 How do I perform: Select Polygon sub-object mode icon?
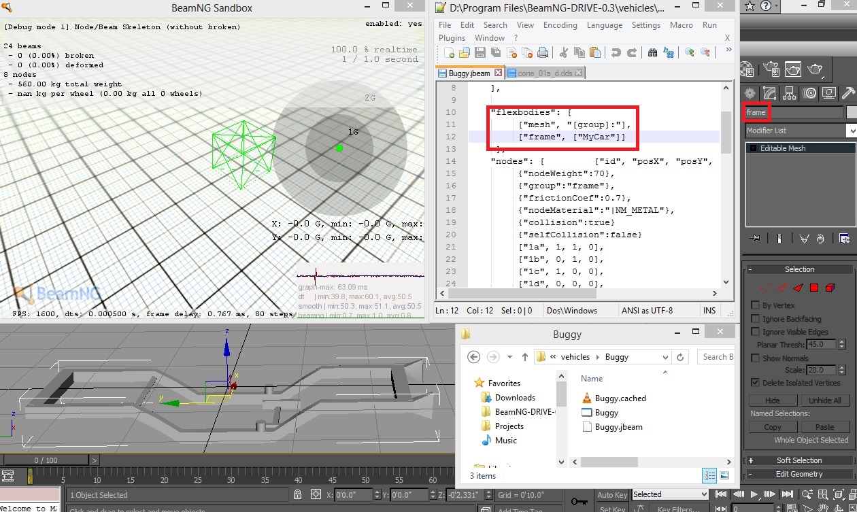pos(813,288)
